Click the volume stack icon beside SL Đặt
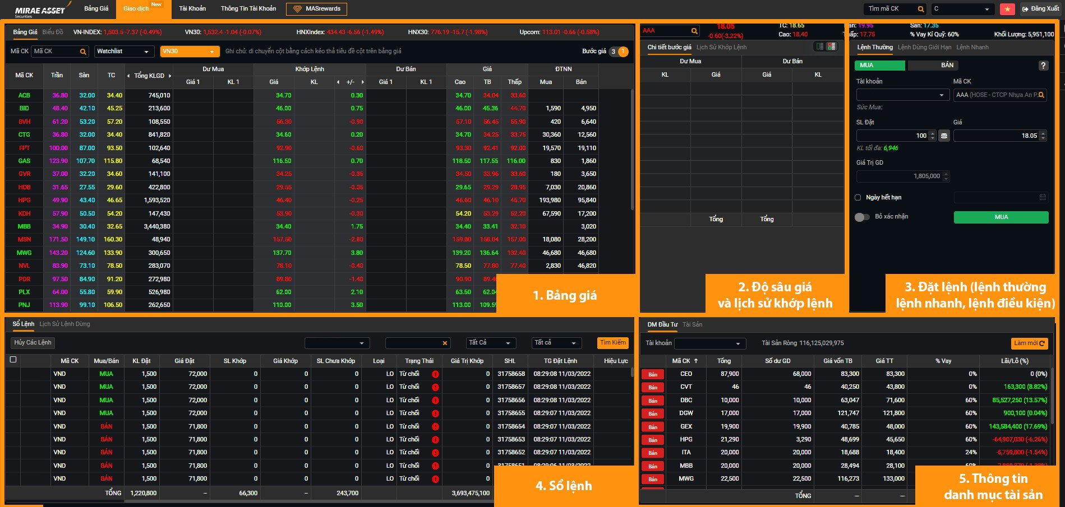This screenshot has height=507, width=1065. coord(944,136)
